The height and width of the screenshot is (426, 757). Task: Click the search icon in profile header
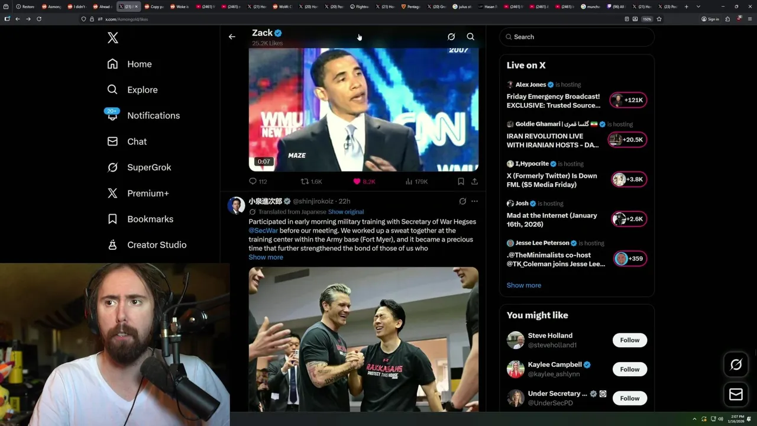471,37
